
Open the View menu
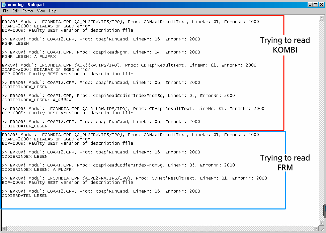coord(41,11)
